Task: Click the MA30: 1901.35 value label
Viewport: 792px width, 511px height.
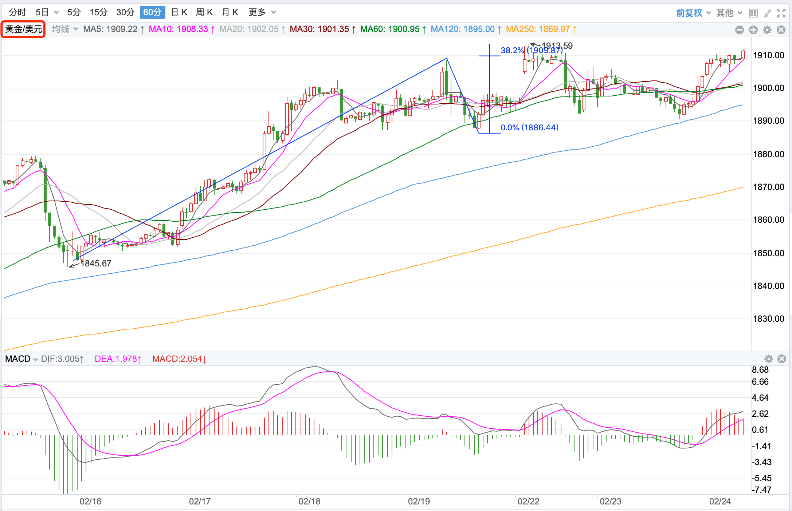Action: (x=323, y=29)
